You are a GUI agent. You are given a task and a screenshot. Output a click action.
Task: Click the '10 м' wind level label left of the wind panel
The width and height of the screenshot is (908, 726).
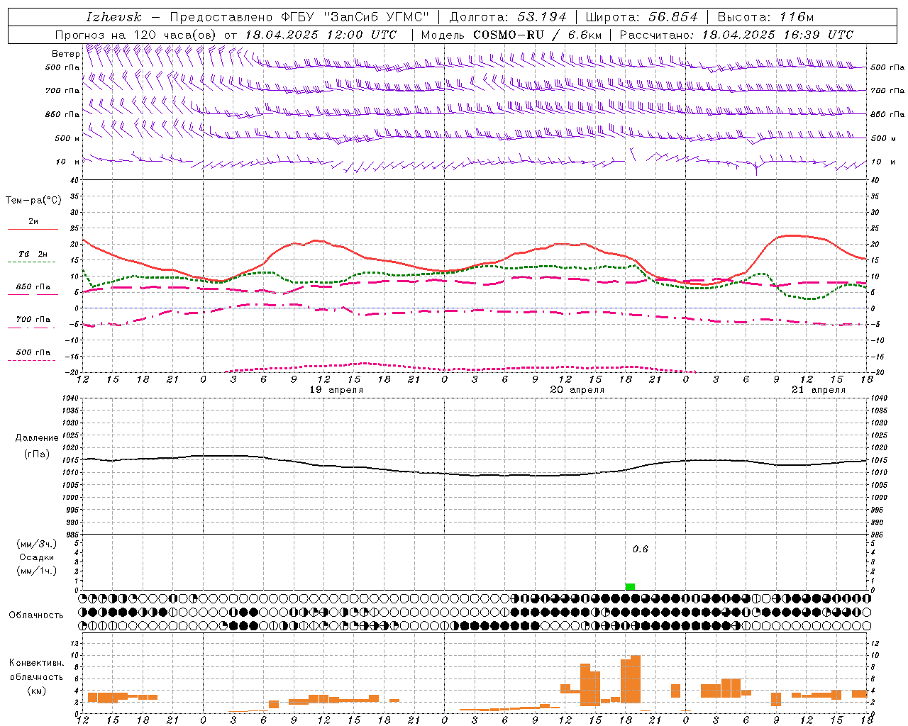(68, 162)
